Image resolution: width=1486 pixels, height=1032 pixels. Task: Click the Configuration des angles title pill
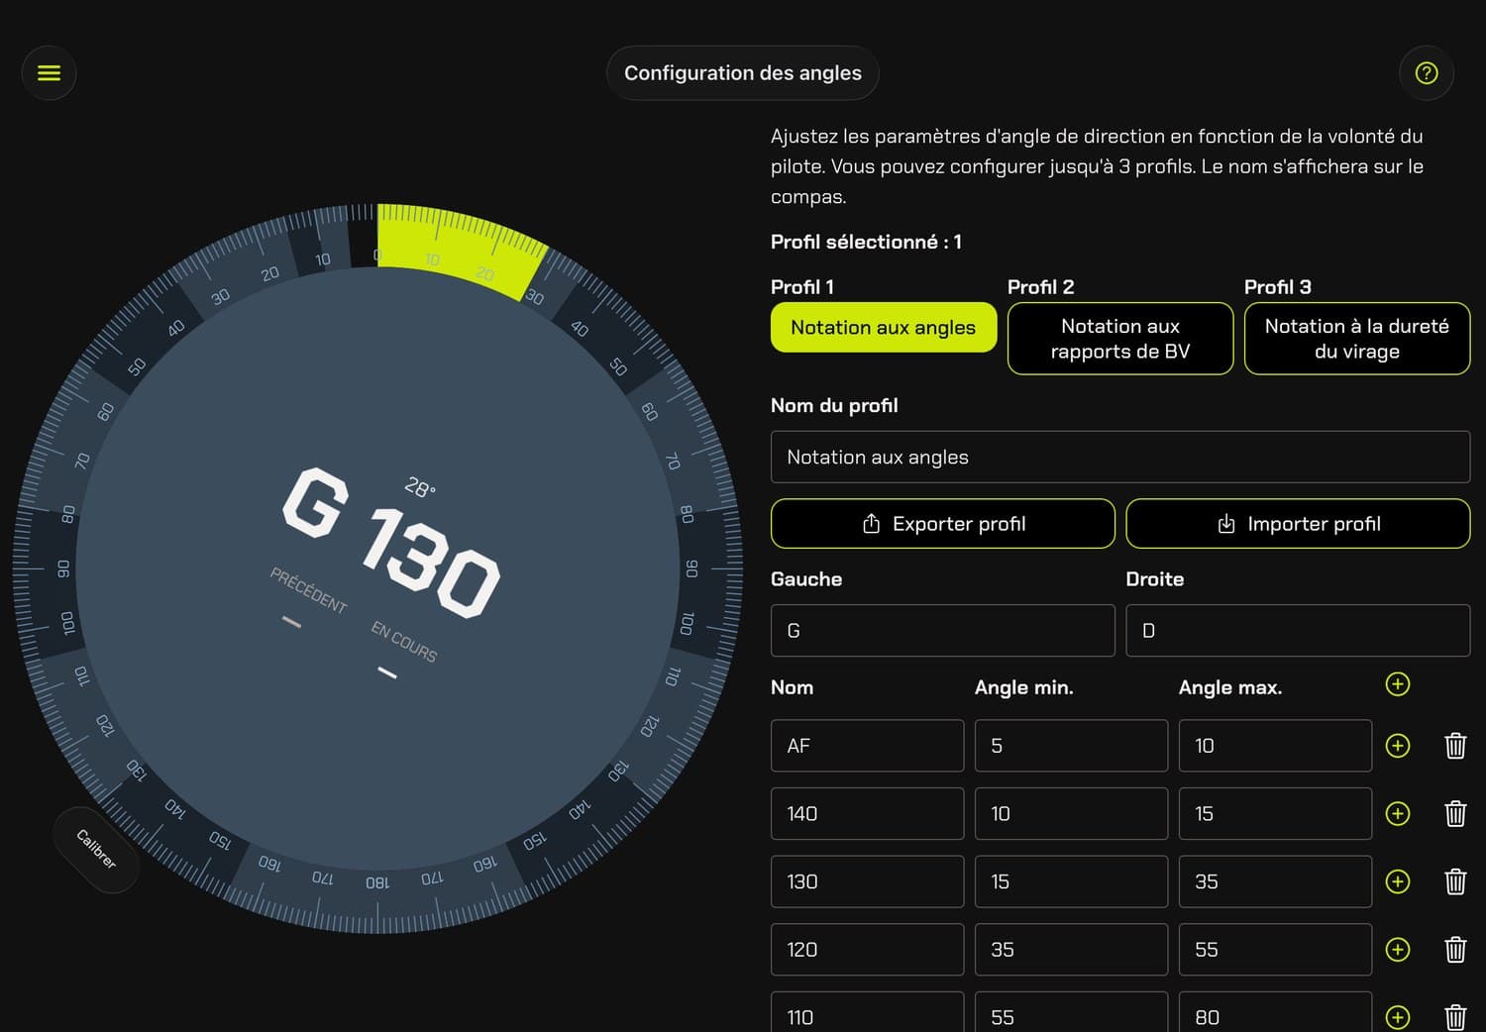click(743, 72)
